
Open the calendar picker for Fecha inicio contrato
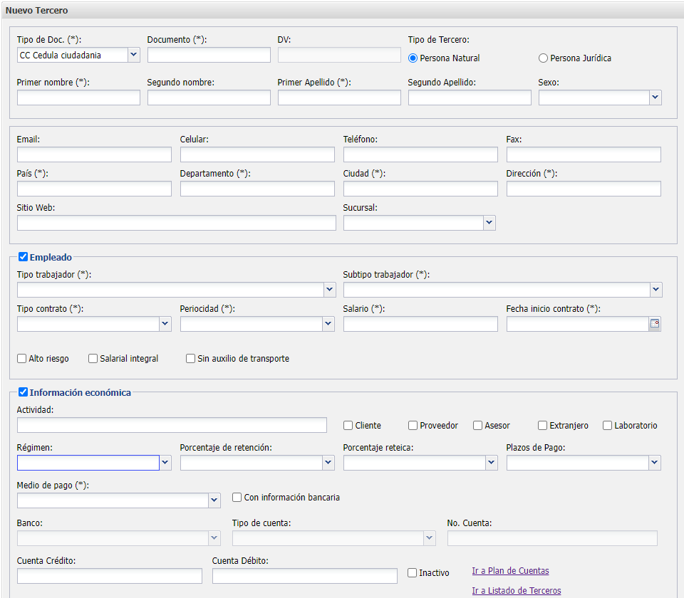click(x=655, y=324)
